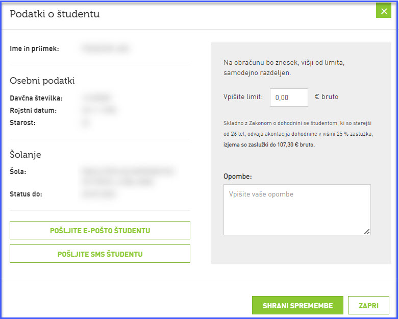Click the Podatki o študentu title

(x=55, y=14)
